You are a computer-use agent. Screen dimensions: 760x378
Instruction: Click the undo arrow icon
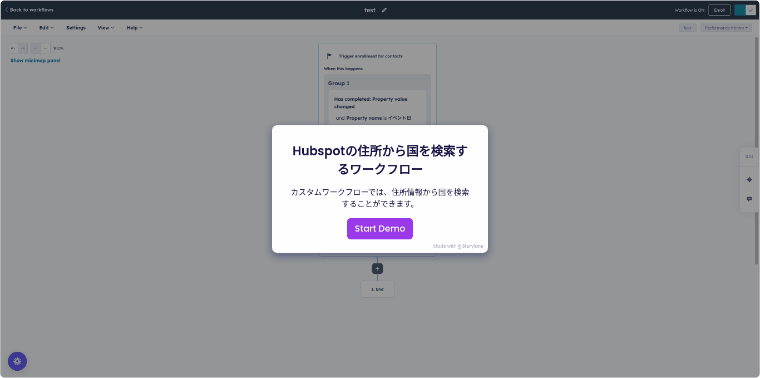(13, 48)
